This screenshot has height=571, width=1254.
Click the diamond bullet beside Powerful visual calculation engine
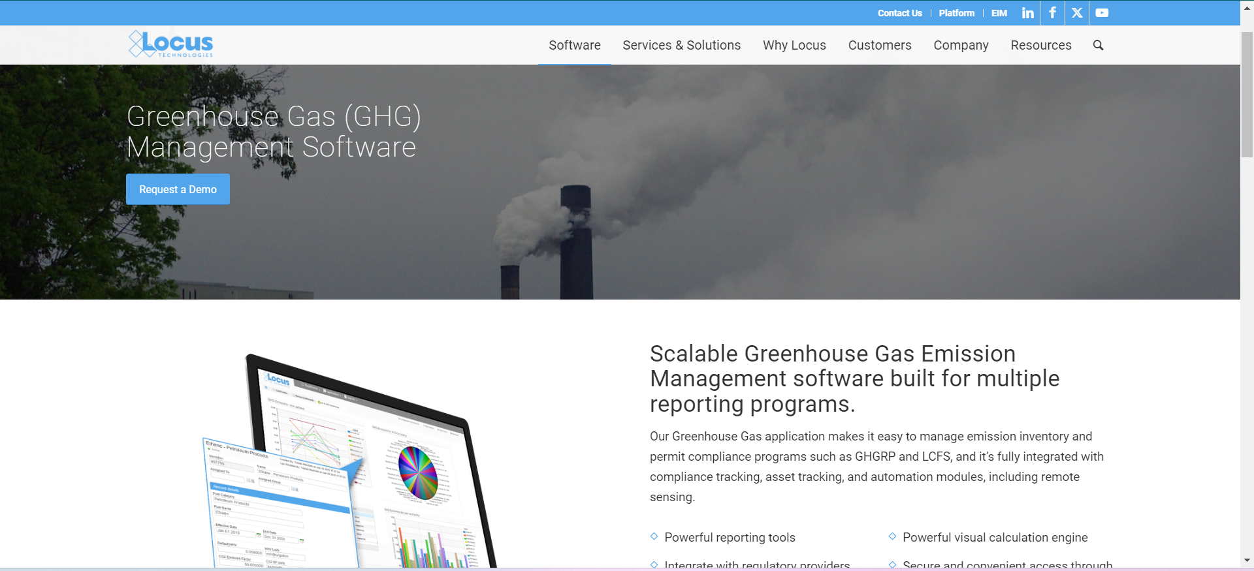(x=892, y=536)
